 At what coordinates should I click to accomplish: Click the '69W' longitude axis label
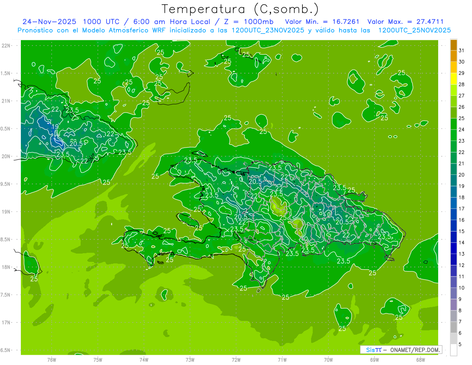374,360
